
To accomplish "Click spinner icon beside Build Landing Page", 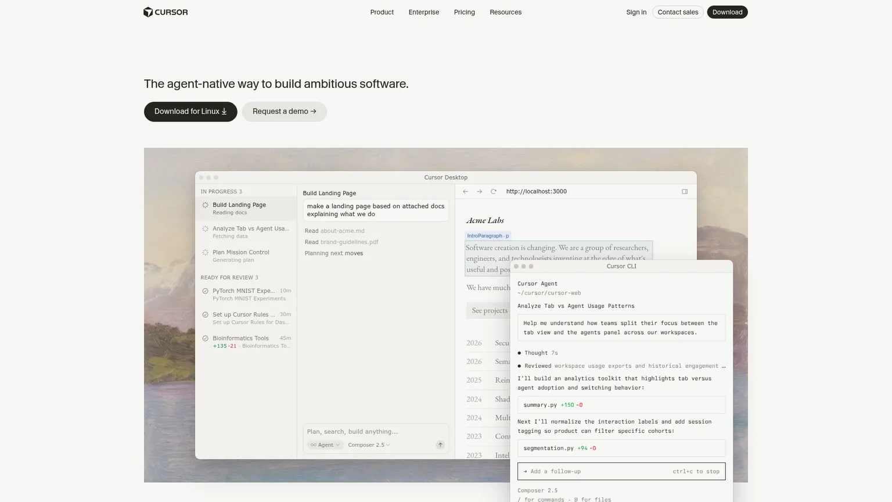I will pos(205,205).
